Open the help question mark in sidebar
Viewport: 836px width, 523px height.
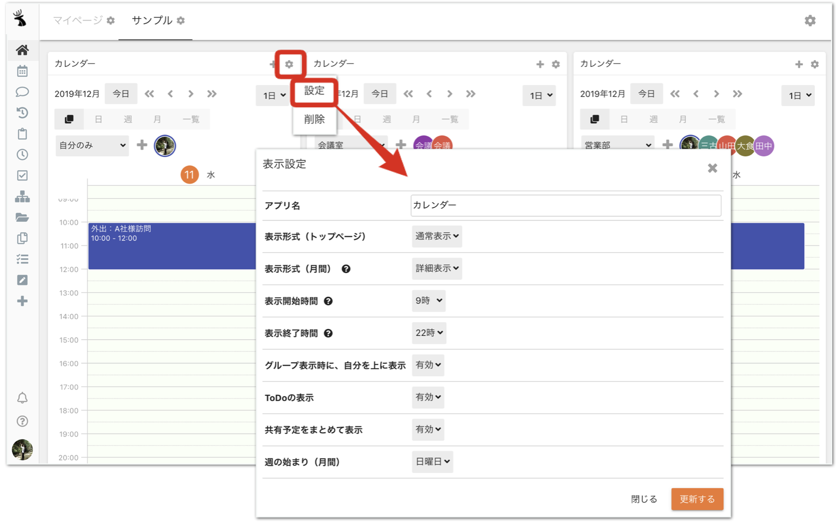(x=22, y=421)
